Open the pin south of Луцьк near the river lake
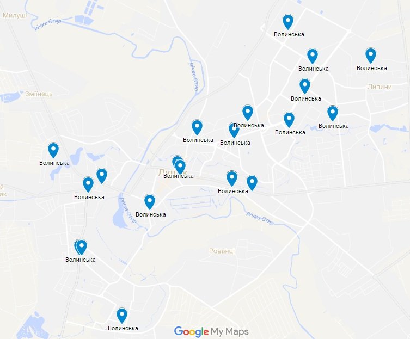410x339 pixels. pyautogui.click(x=150, y=202)
